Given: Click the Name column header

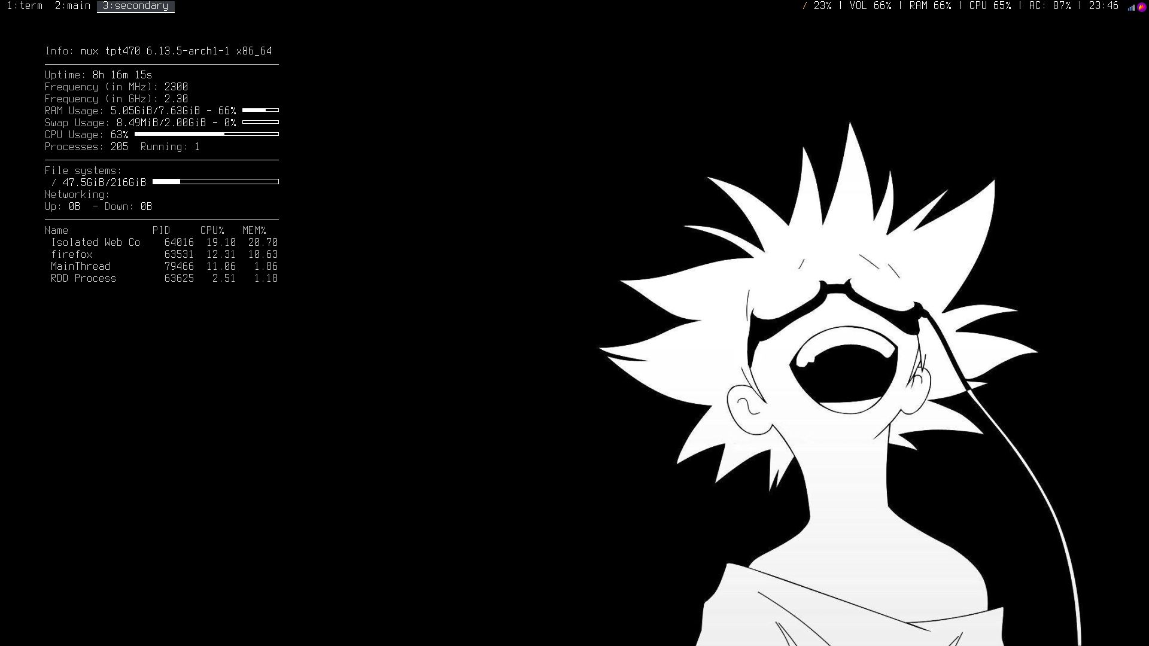Looking at the screenshot, I should pyautogui.click(x=57, y=230).
